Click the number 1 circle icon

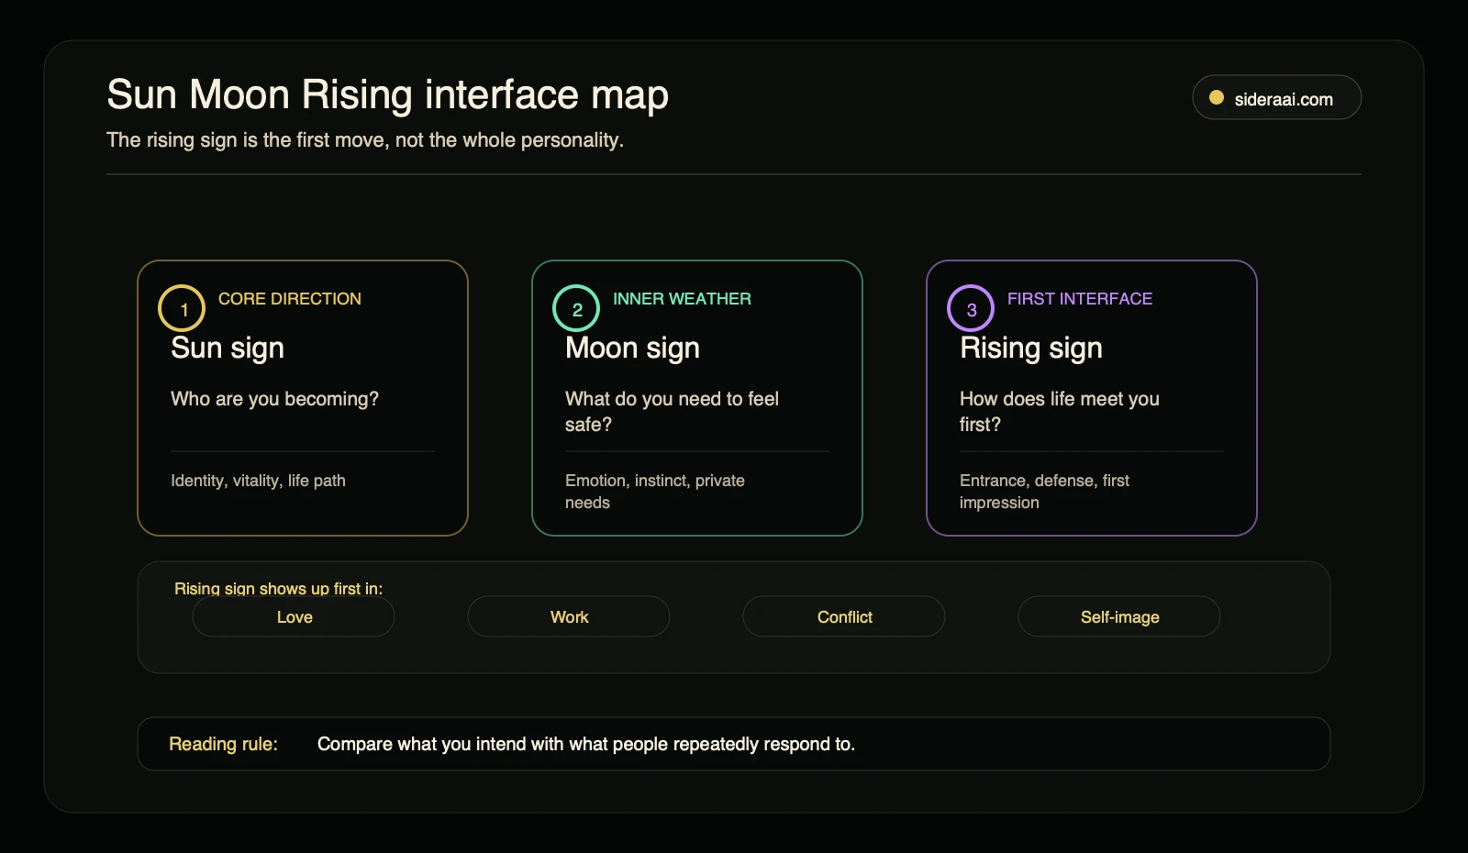182,308
